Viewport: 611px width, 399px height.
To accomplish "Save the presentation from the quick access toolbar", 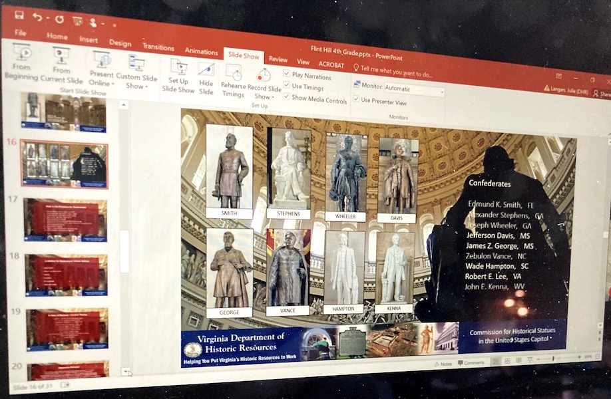I will (x=19, y=15).
